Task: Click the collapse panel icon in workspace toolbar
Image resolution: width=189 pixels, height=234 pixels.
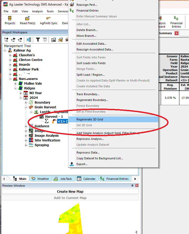Action: [29, 40]
